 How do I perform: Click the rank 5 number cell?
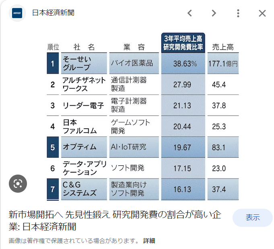[53, 147]
